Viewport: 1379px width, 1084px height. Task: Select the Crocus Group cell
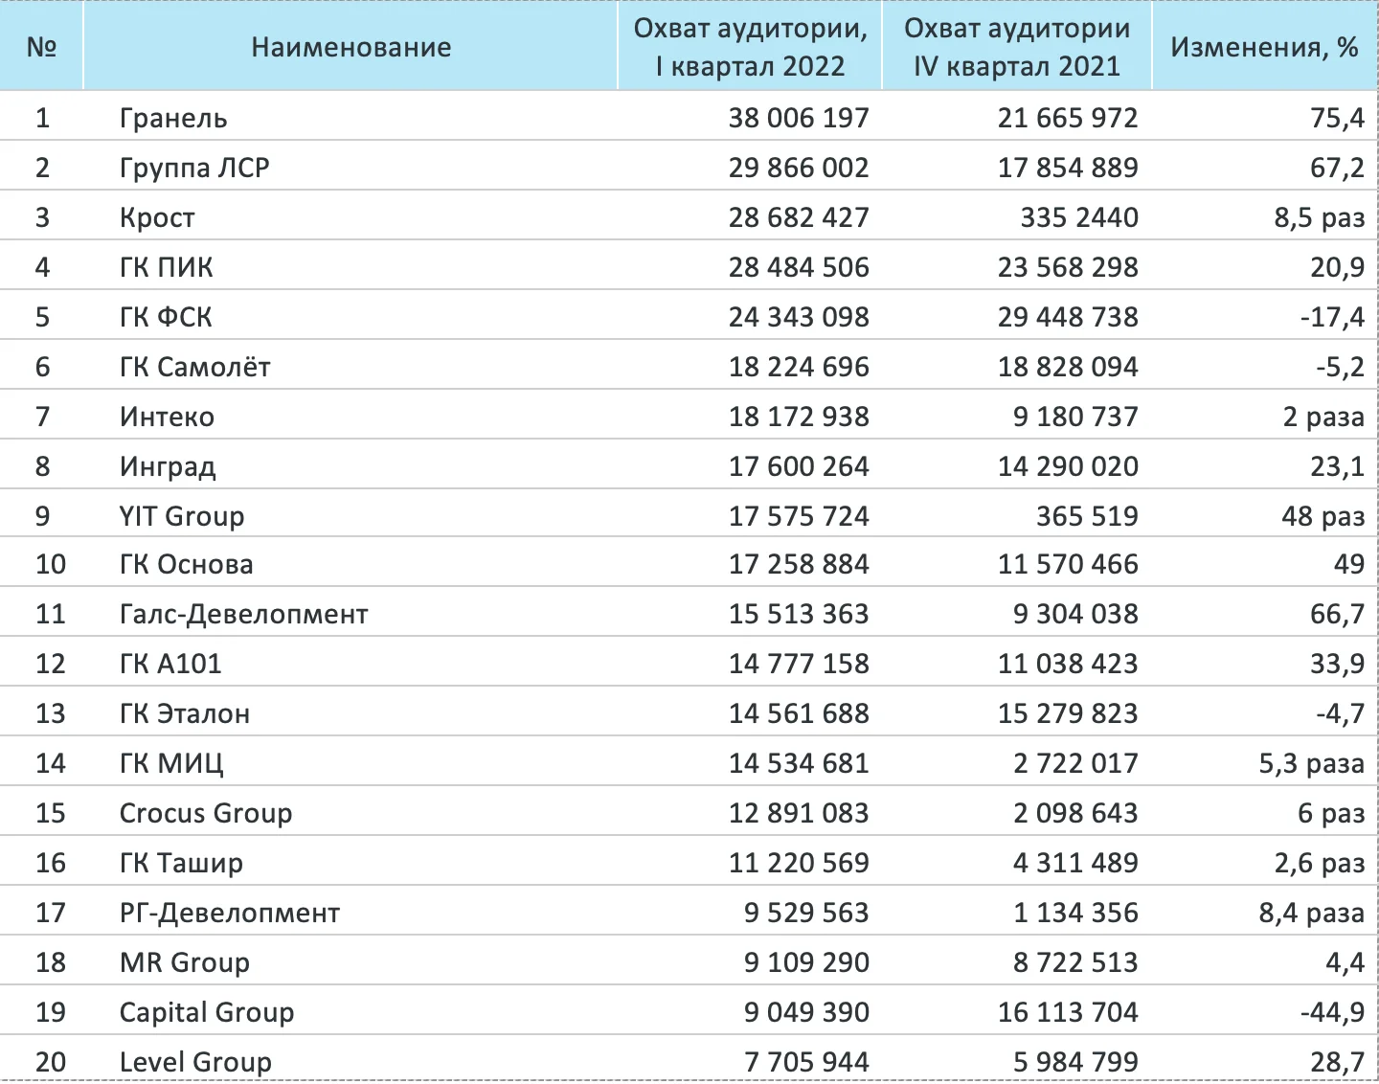point(205,813)
